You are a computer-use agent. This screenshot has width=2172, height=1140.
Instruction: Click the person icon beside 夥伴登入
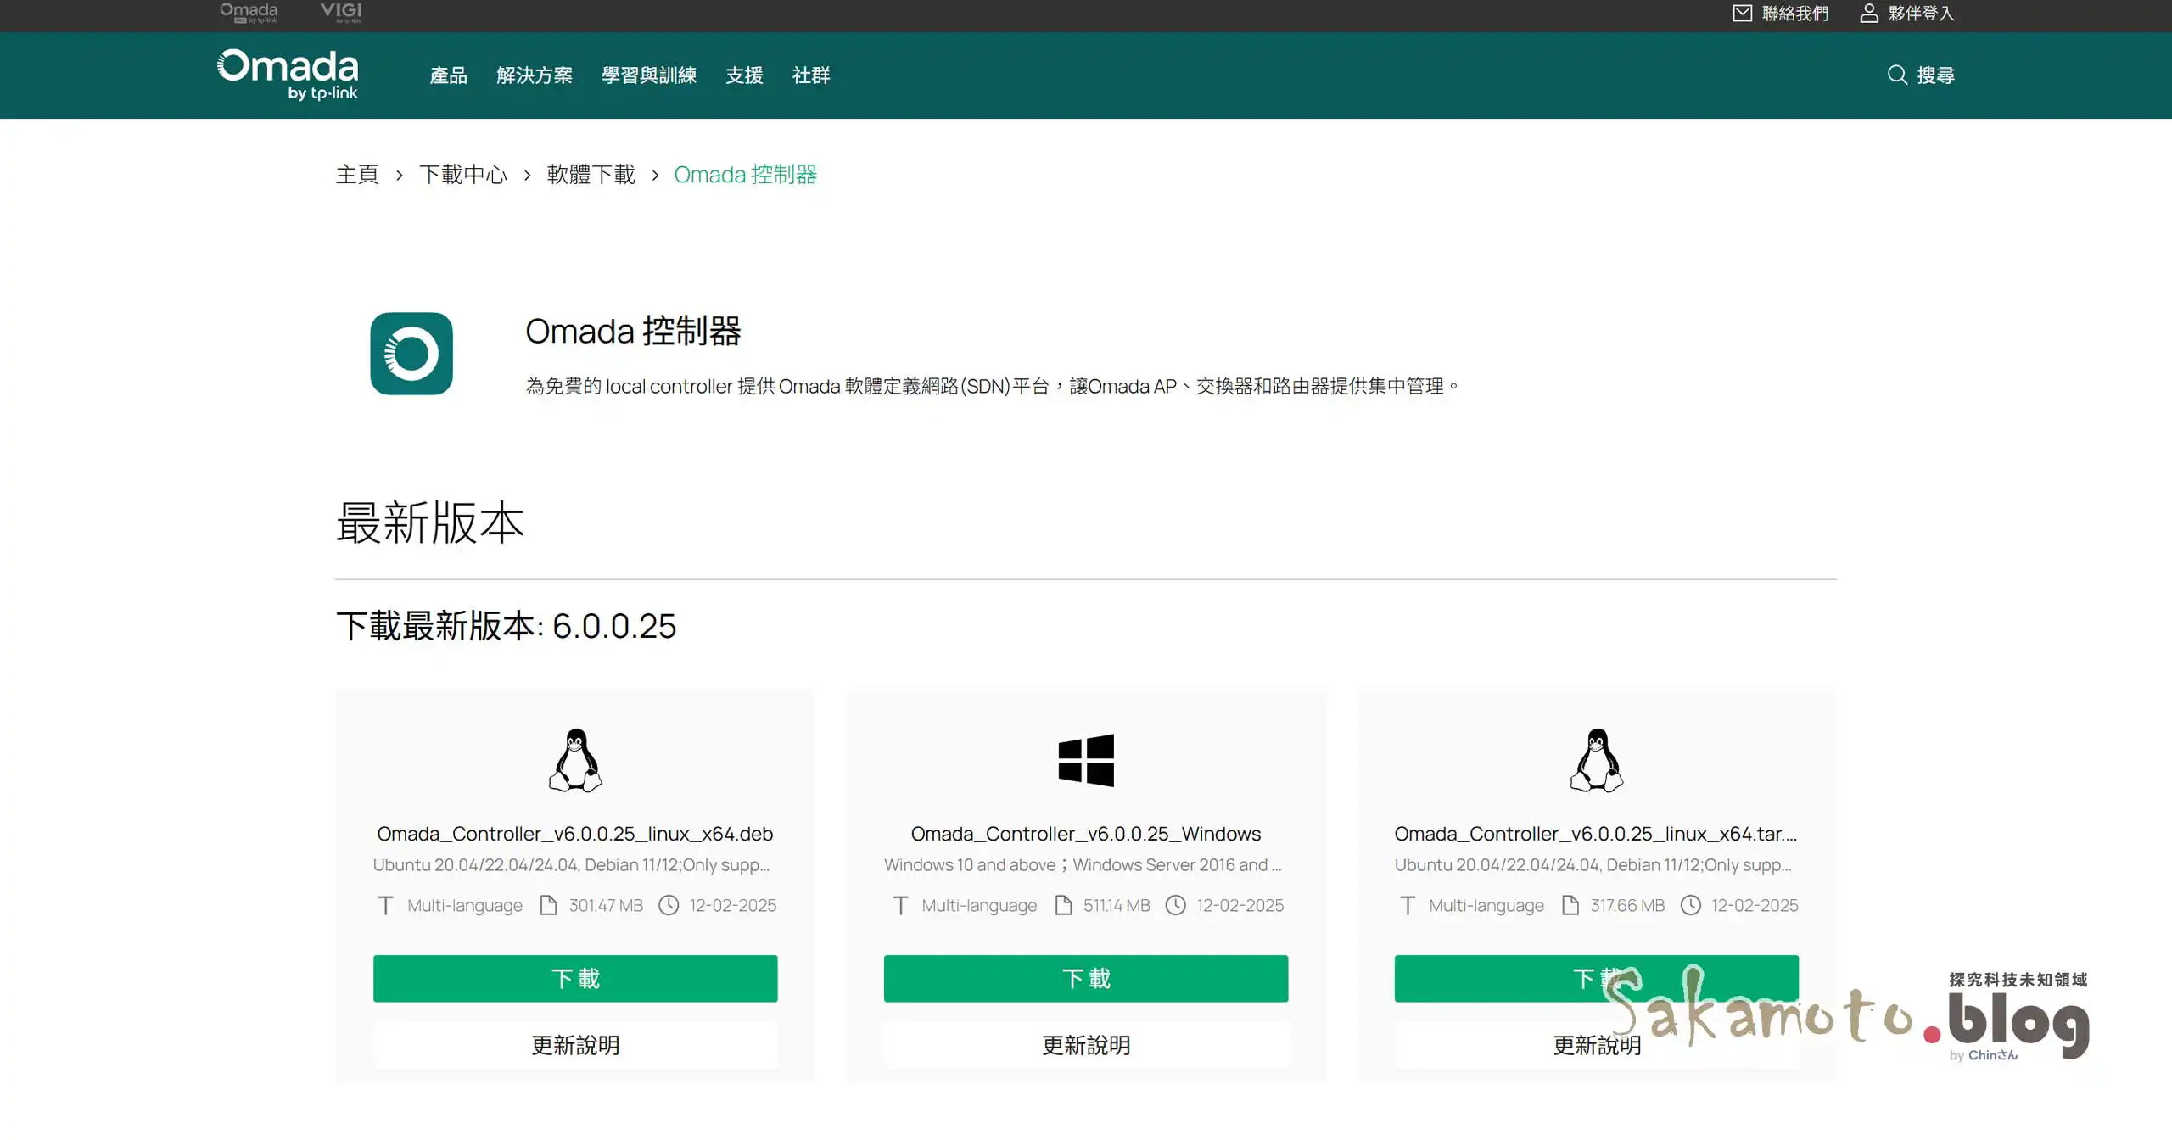coord(1868,12)
